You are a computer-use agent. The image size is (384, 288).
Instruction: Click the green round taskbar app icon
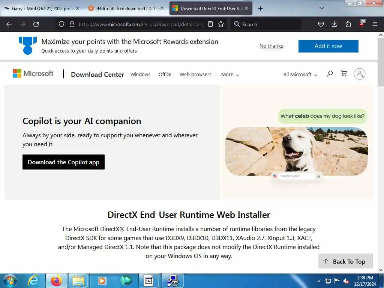click(126, 280)
